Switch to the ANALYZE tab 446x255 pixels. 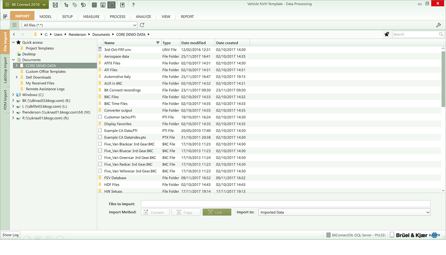pos(143,17)
